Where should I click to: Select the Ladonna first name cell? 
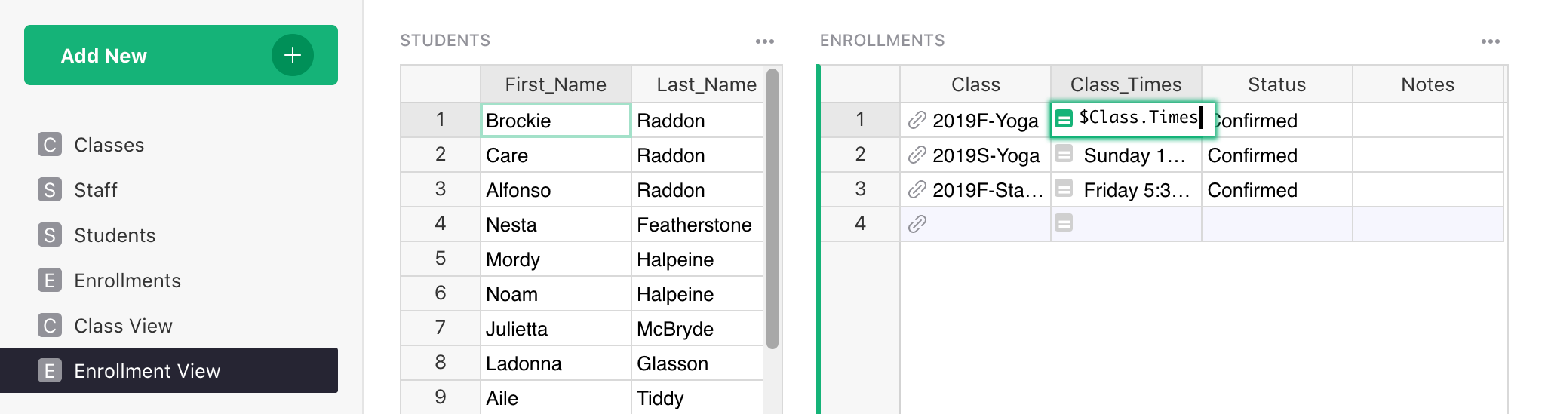(x=556, y=363)
